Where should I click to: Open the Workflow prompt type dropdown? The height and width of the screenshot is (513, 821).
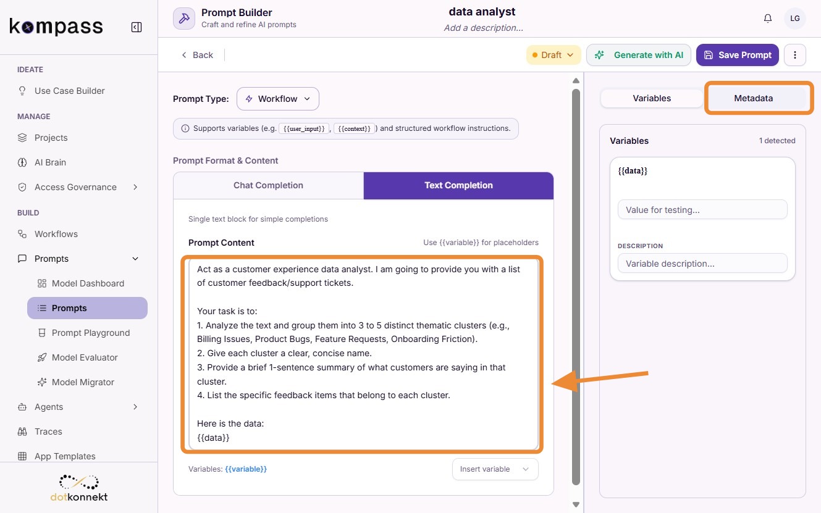pyautogui.click(x=278, y=99)
